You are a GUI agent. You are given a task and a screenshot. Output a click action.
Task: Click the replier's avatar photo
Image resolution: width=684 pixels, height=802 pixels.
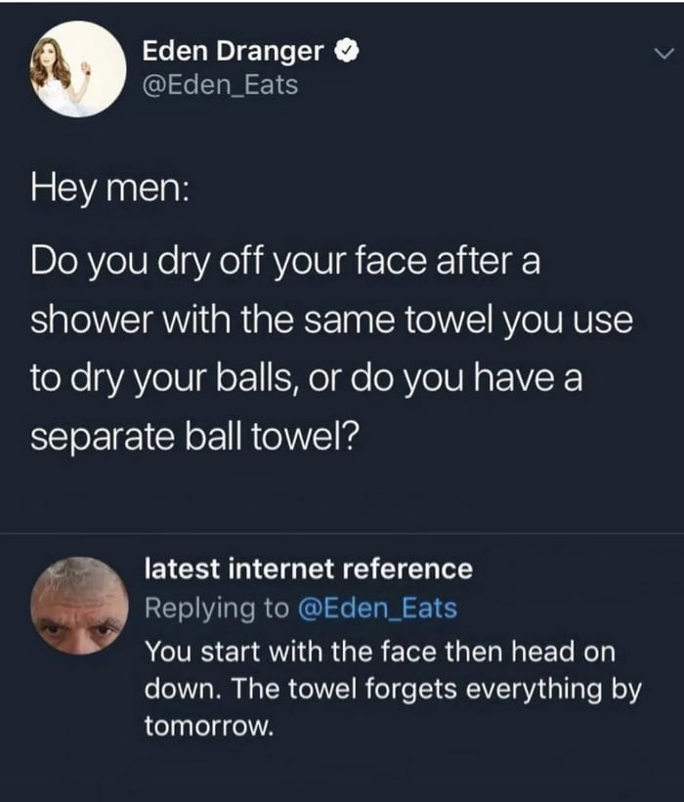78,606
